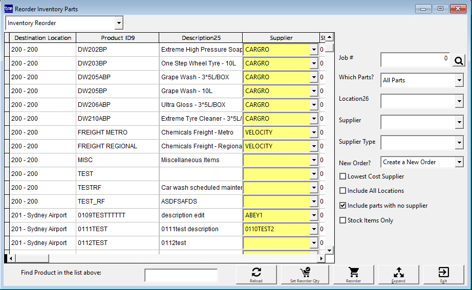The image size is (472, 290).
Task: Open the Which Parts dropdown
Action: [x=459, y=80]
